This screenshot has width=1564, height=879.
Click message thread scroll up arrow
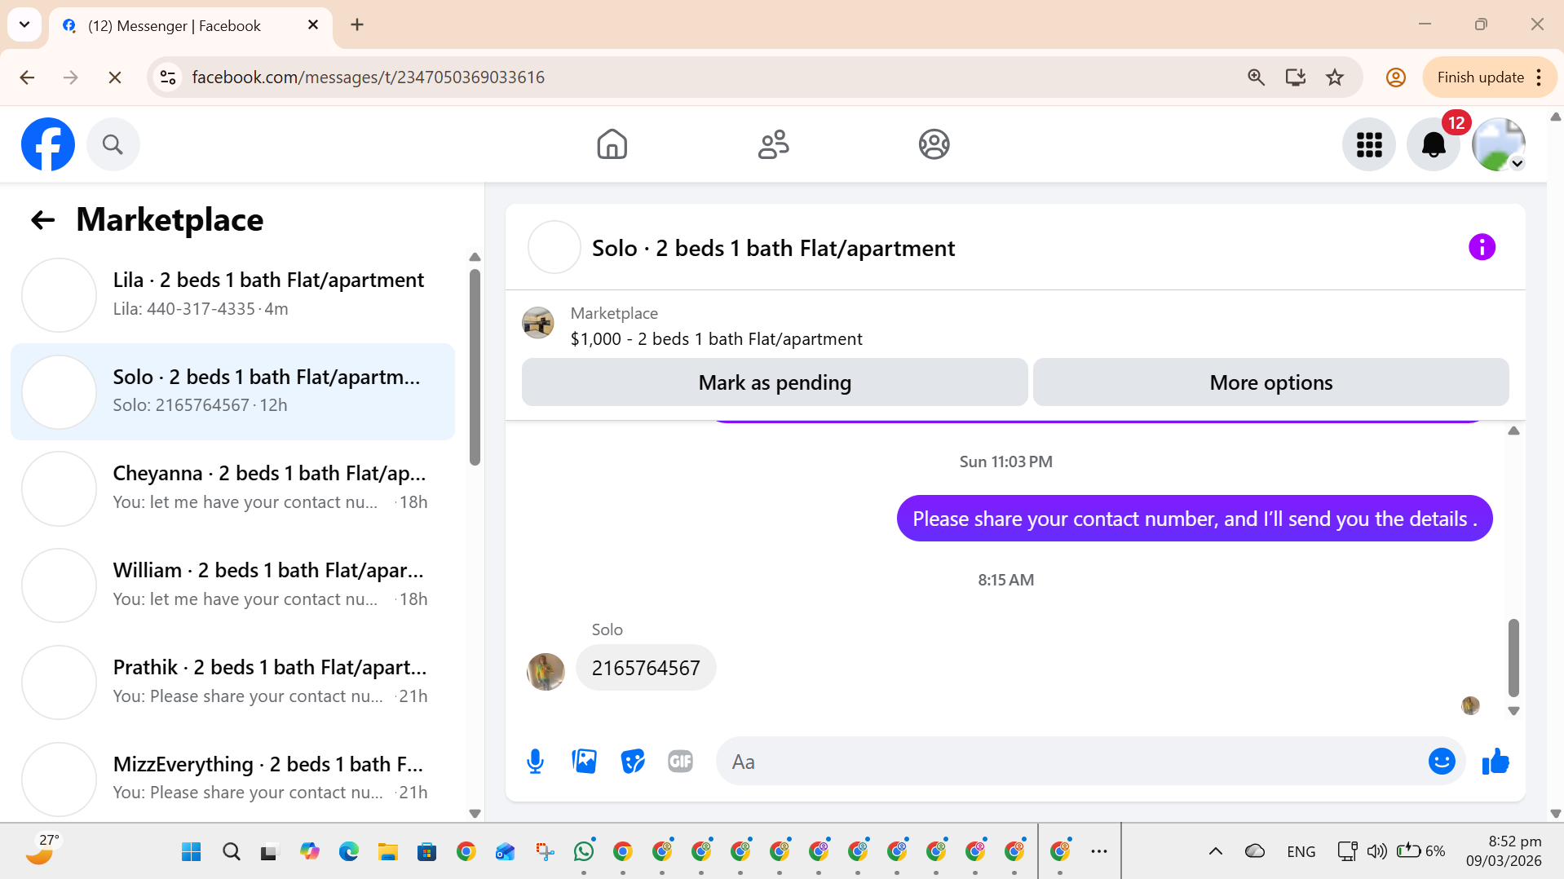(x=1513, y=431)
